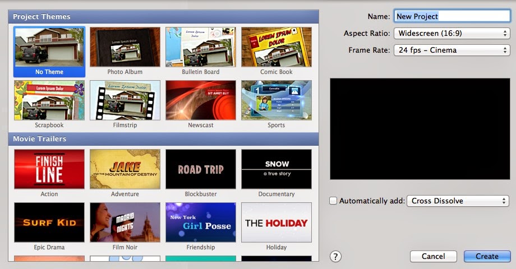Pick the Road Trip Blockbuster trailer

coord(201,169)
